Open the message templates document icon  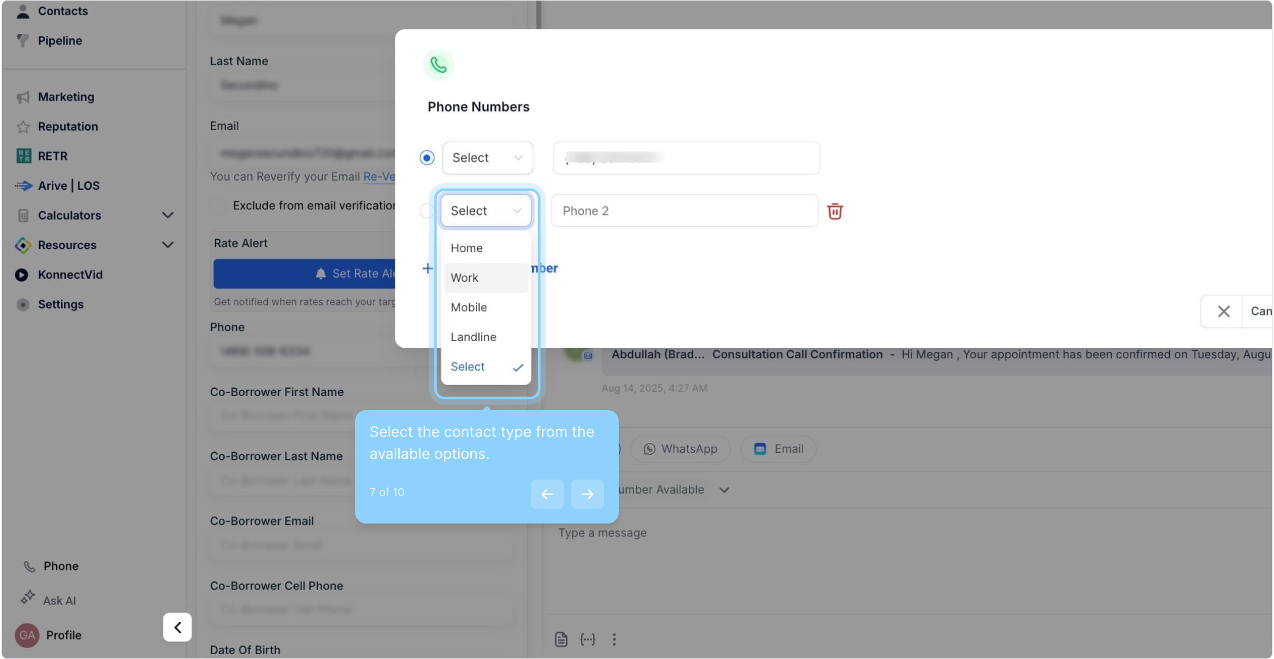(561, 639)
